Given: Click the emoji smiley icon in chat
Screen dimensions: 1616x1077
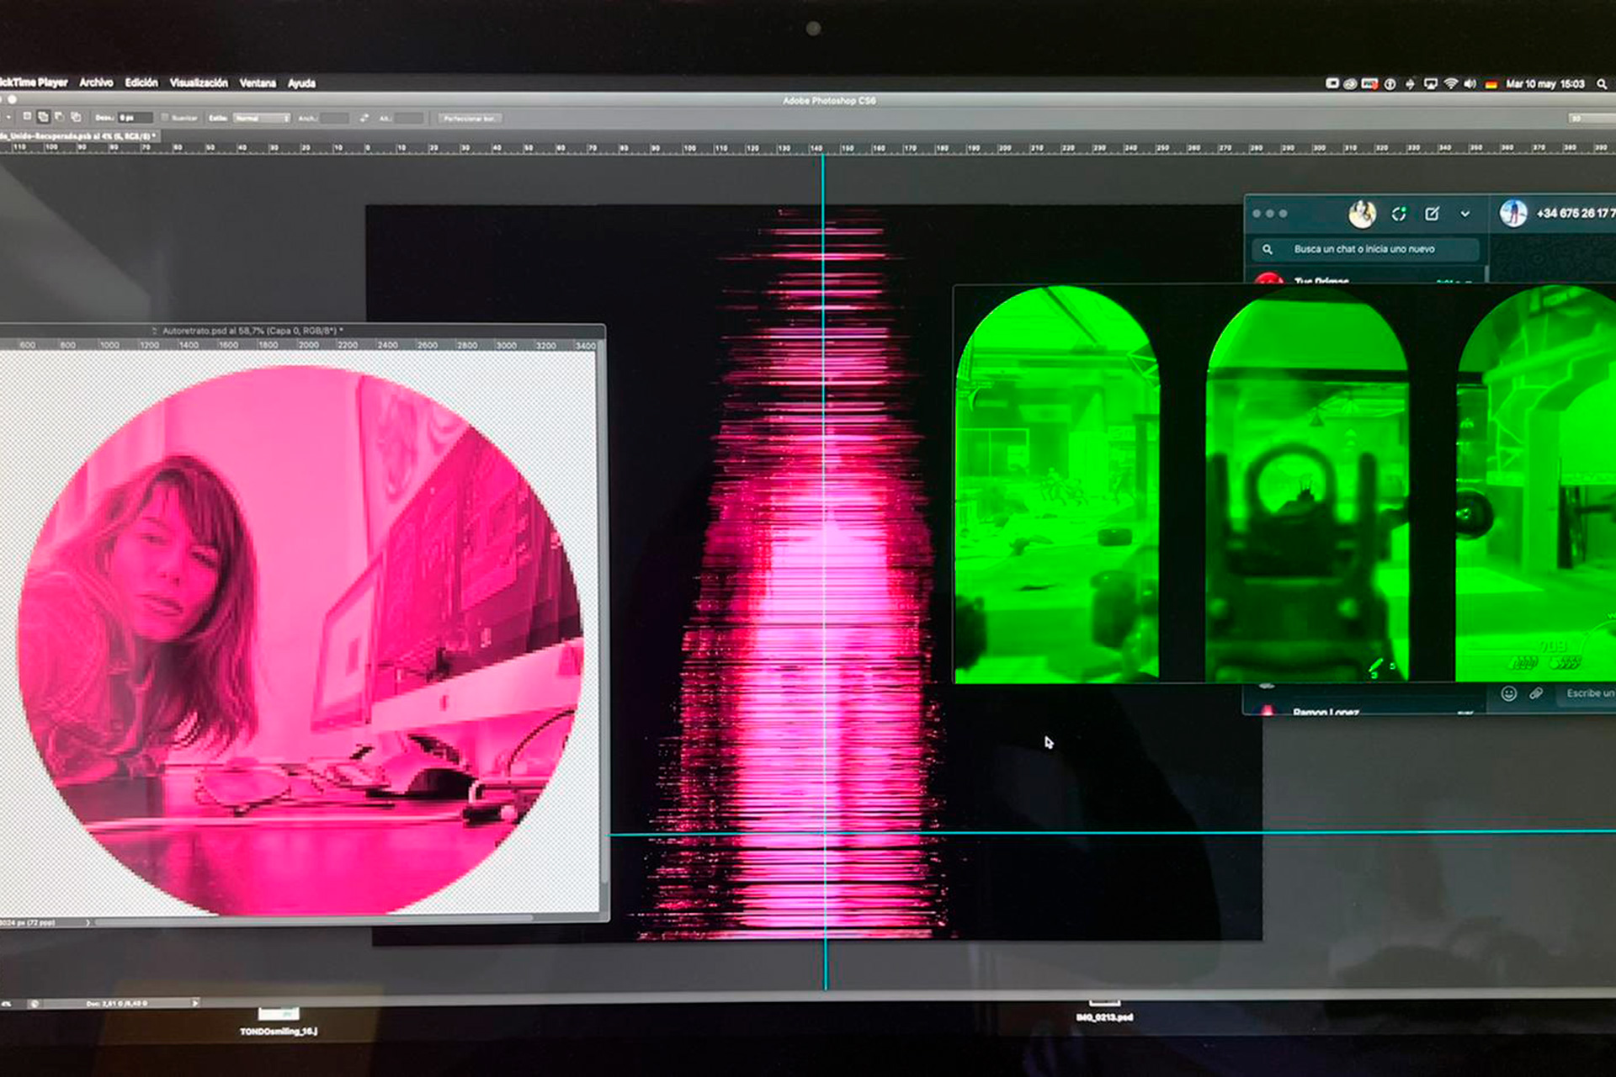Looking at the screenshot, I should [1509, 694].
